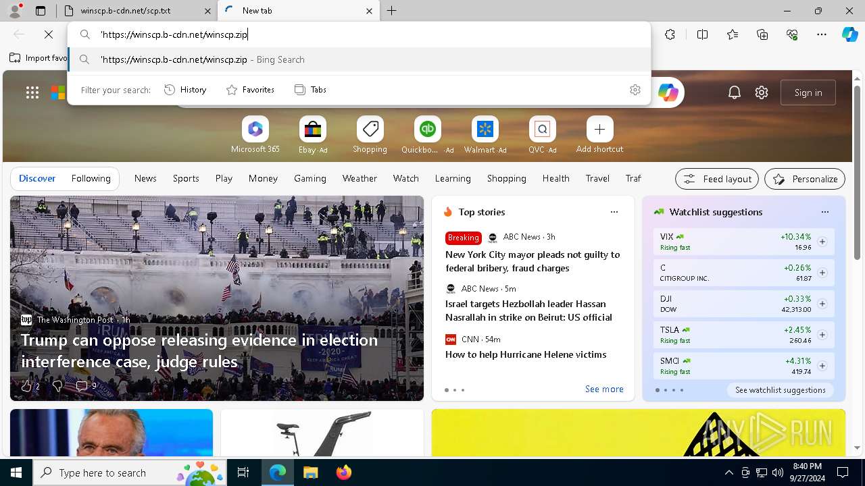The image size is (865, 486).
Task: Click Copilot icon in search box
Action: pos(668,92)
